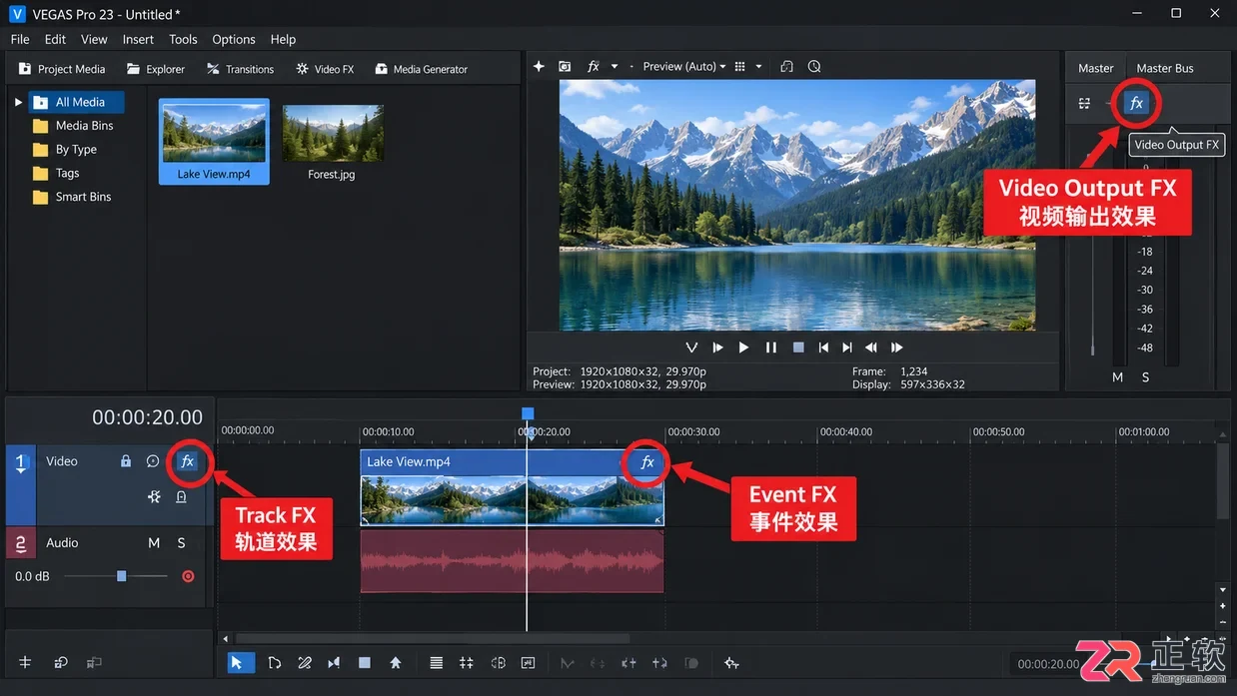The height and width of the screenshot is (696, 1237).
Task: Click the Play button under the preview
Action: 743,348
